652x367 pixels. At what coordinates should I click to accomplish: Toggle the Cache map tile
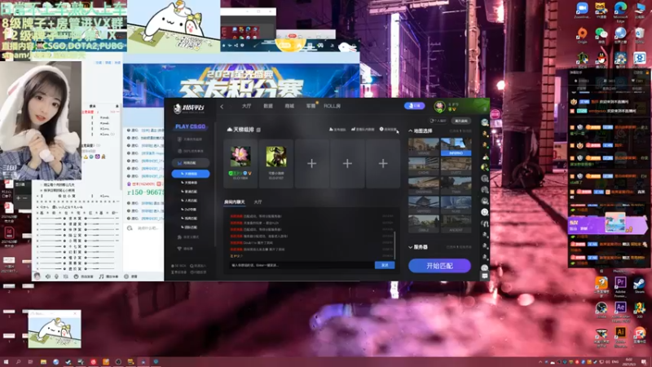[423, 166]
